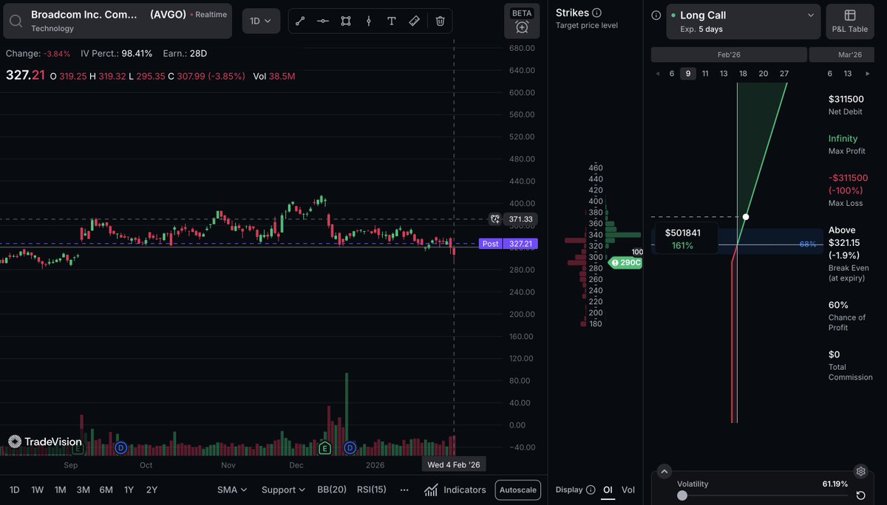This screenshot has width=887, height=505.
Task: Click the 61.19% volatility value
Action: click(835, 484)
